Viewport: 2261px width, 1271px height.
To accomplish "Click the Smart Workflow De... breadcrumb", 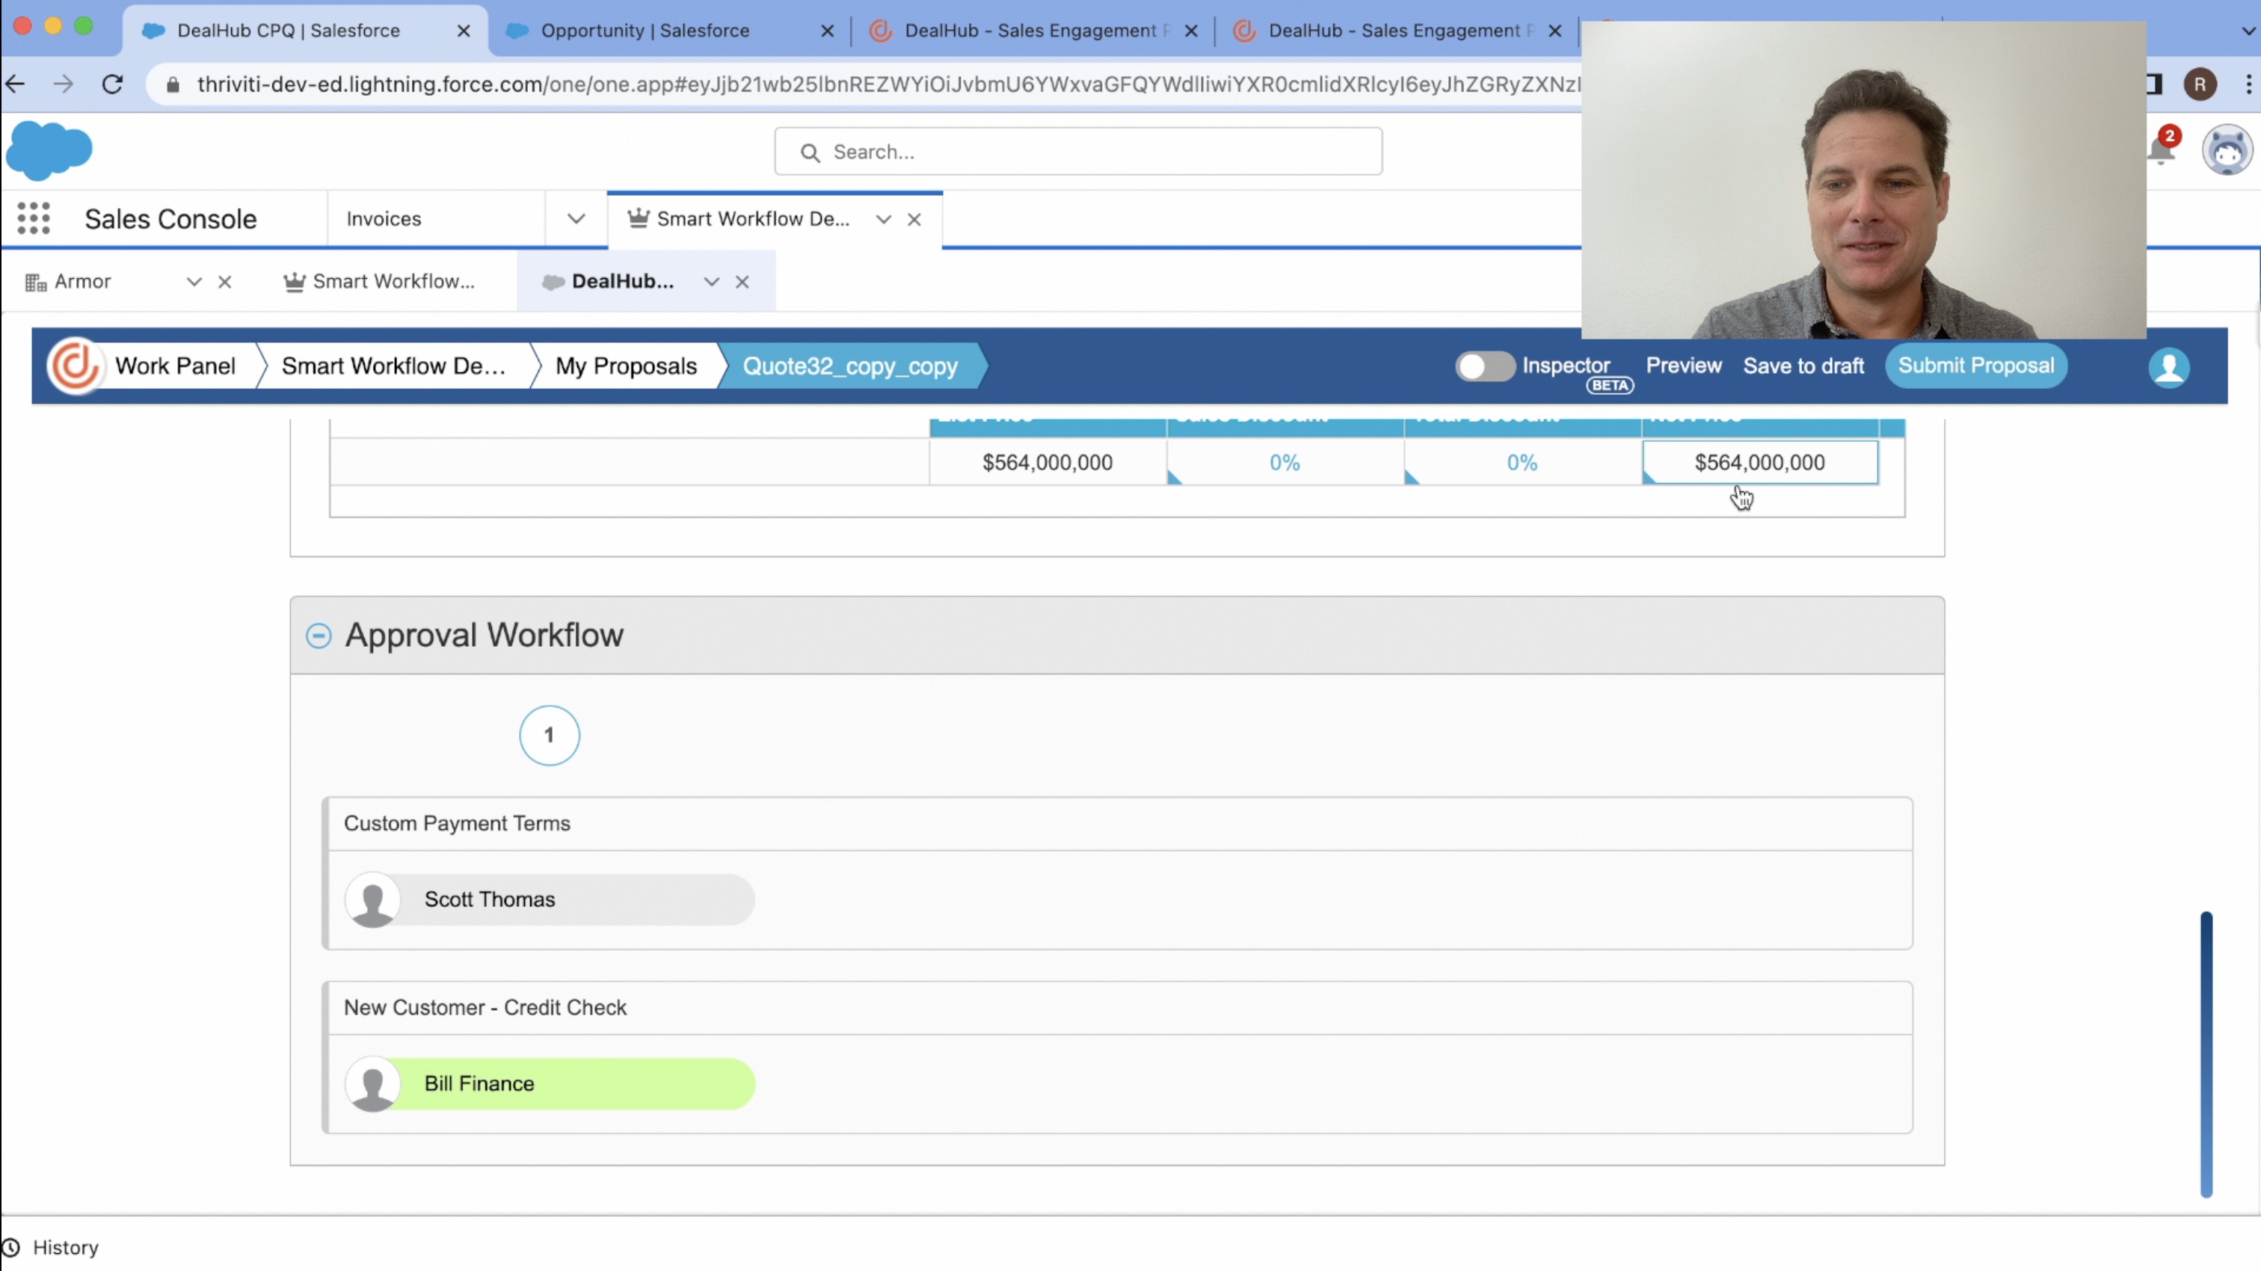I will (x=393, y=365).
